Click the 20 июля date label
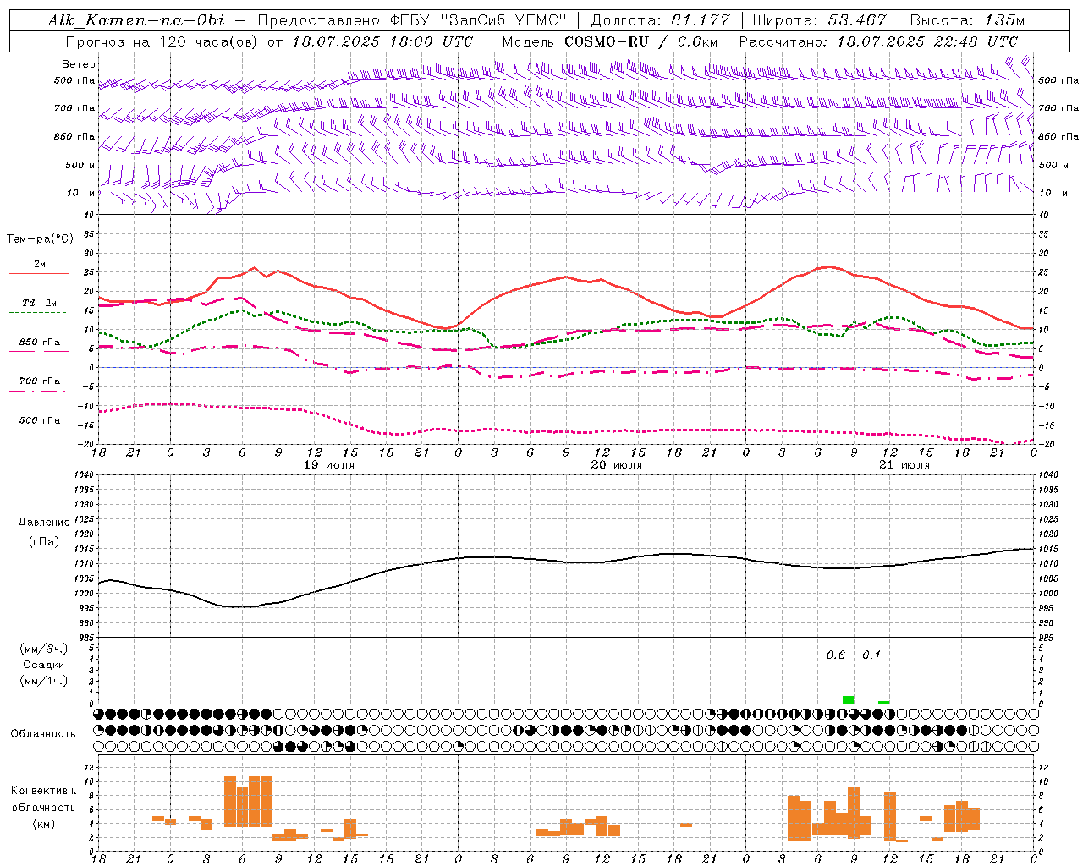The image size is (1083, 866). coord(617,465)
